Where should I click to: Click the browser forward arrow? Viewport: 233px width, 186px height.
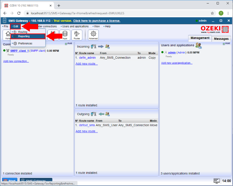tap(12, 13)
